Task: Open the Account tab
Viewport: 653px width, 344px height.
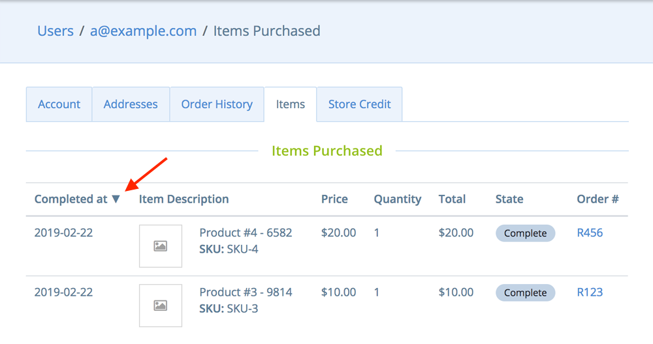Action: (x=59, y=104)
